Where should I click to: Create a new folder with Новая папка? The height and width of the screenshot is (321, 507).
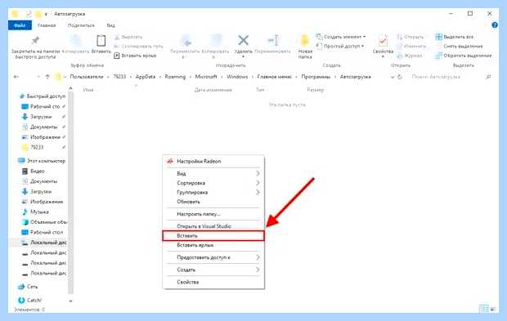tap(305, 47)
